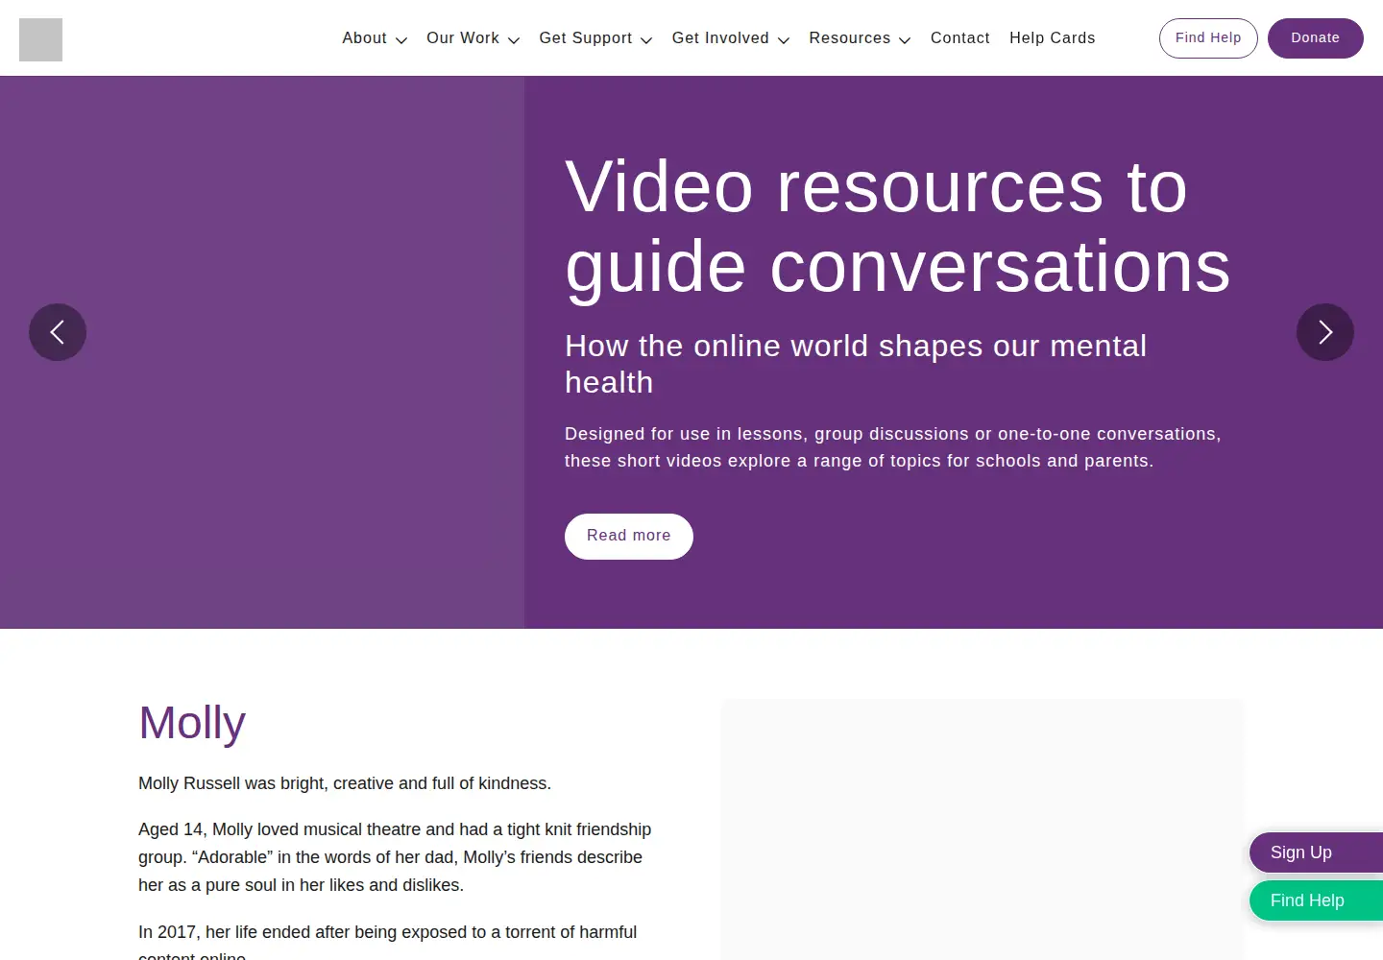1383x960 pixels.
Task: Advance to the next carousel slide
Action: pyautogui.click(x=1325, y=332)
